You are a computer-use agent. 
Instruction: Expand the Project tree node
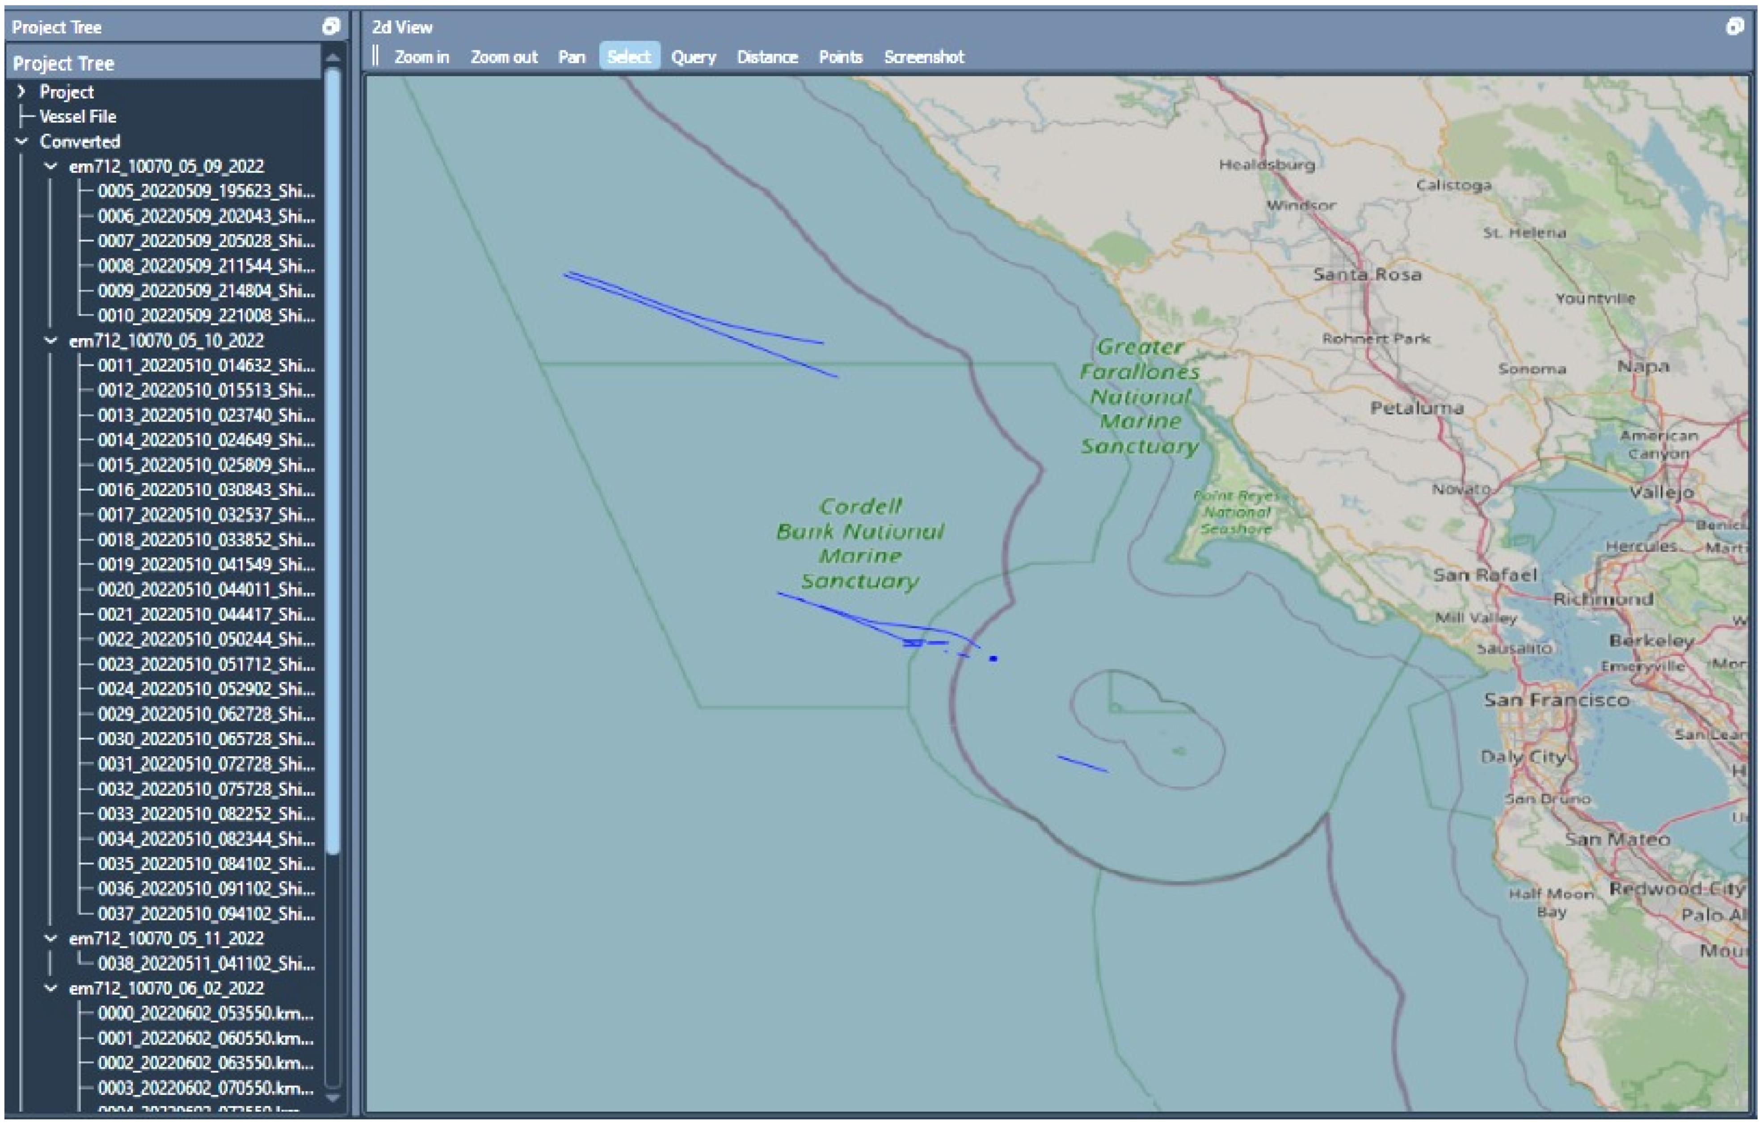click(x=22, y=92)
